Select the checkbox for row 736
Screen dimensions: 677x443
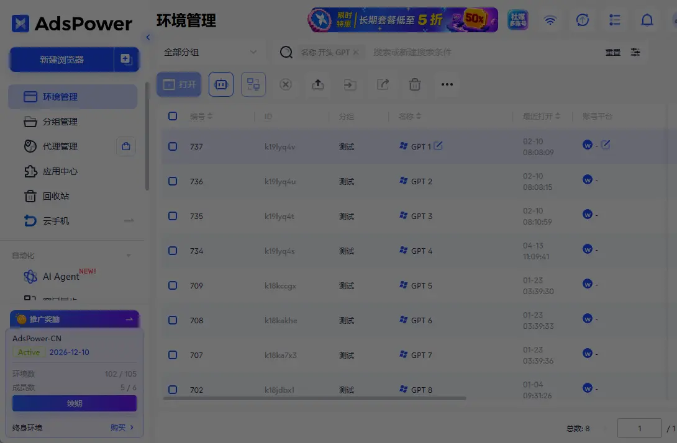click(173, 181)
